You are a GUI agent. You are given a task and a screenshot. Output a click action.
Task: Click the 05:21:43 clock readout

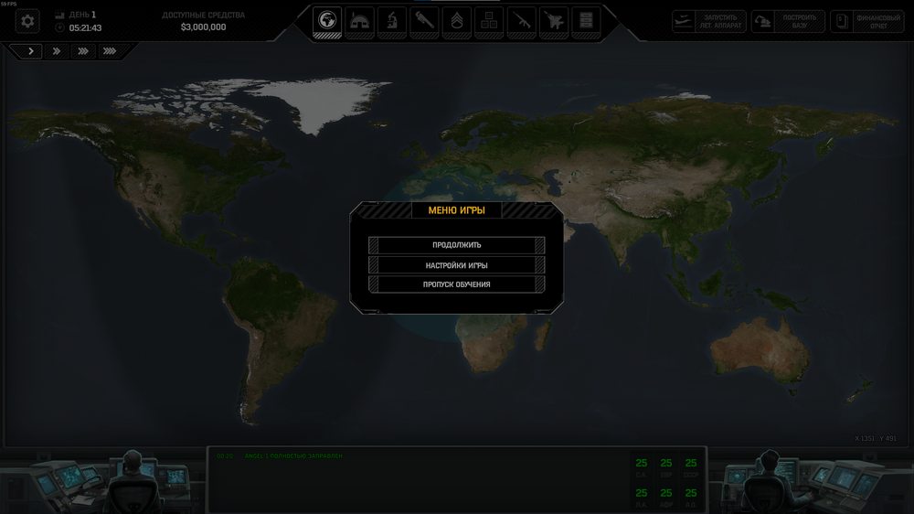(x=85, y=28)
